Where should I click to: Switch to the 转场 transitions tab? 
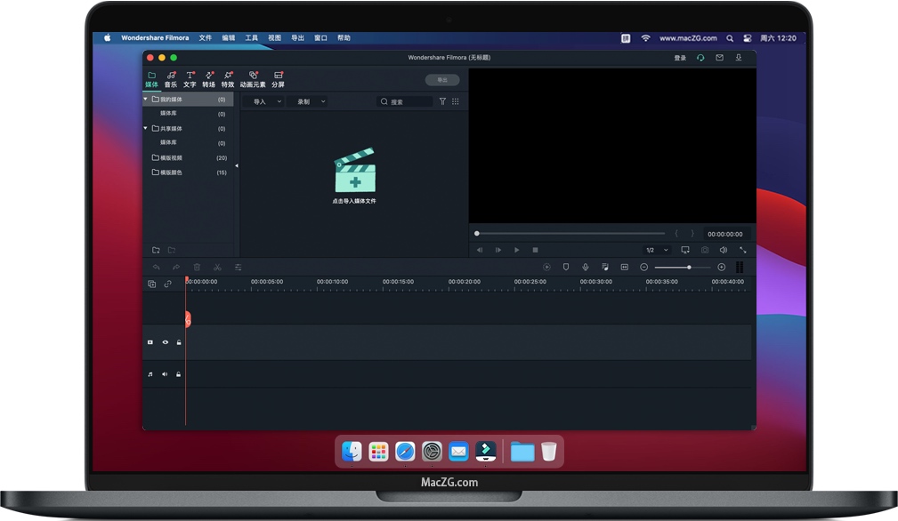[x=208, y=80]
